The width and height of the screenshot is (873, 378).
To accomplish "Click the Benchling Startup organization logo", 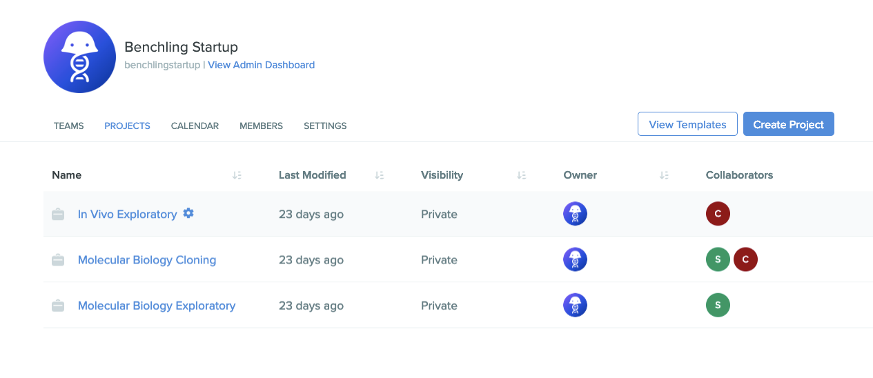I will [79, 57].
